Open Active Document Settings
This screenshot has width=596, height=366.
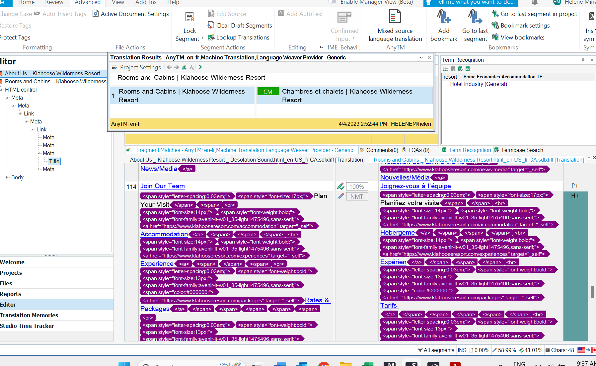pyautogui.click(x=131, y=14)
